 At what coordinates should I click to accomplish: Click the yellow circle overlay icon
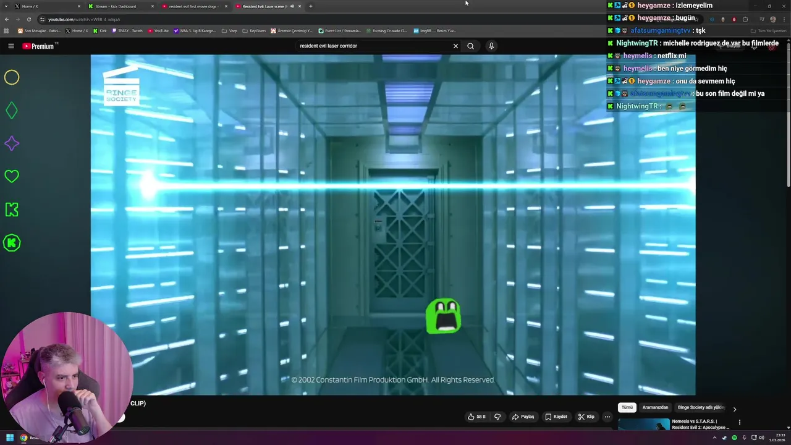(12, 77)
